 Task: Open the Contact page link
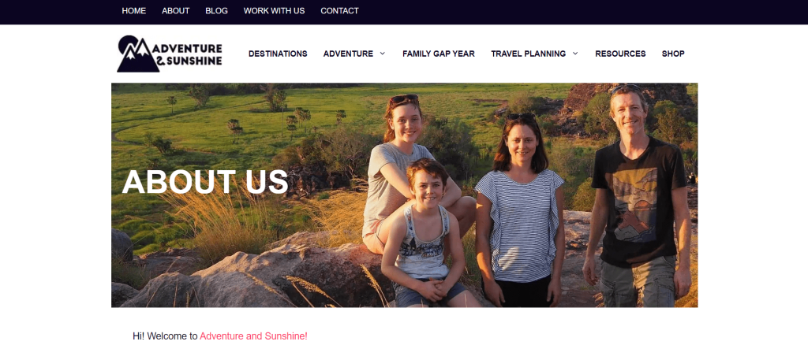(x=339, y=11)
